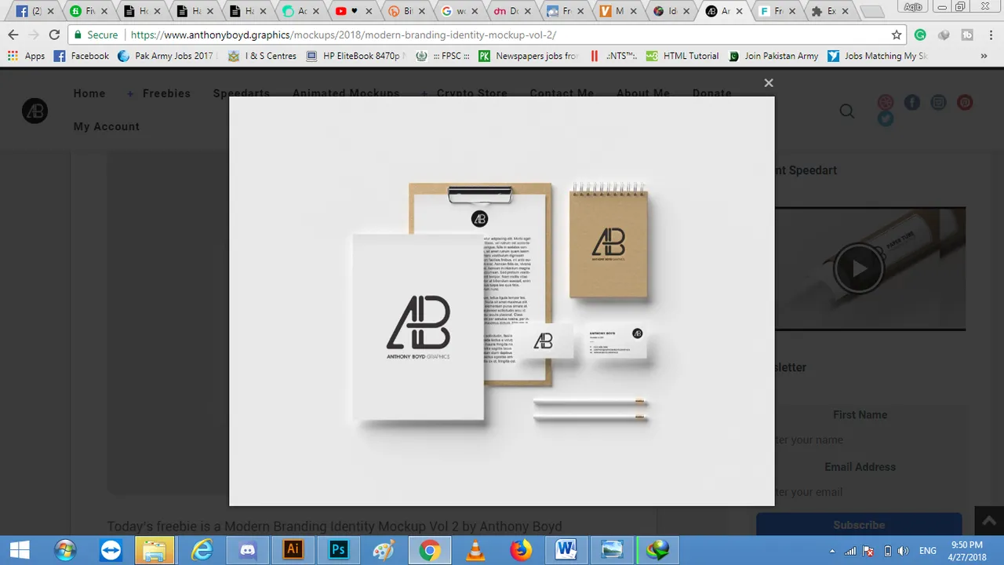
Task: Open the HP EliteBook 8470p bookmark
Action: tap(357, 56)
